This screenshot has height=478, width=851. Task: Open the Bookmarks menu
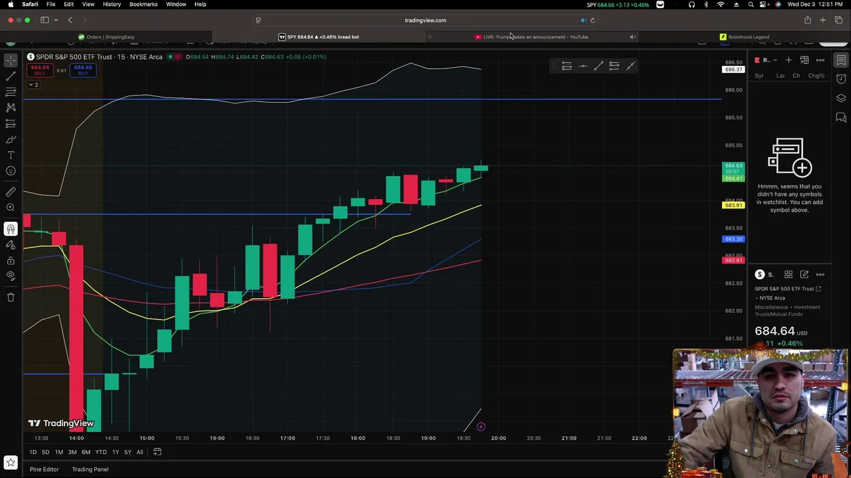(143, 4)
